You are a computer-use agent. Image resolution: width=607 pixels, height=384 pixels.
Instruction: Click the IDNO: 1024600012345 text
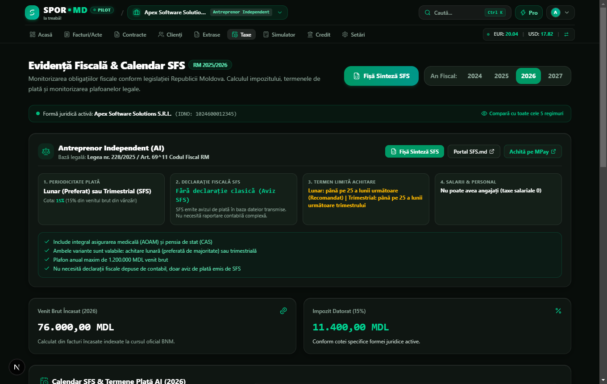pos(206,114)
